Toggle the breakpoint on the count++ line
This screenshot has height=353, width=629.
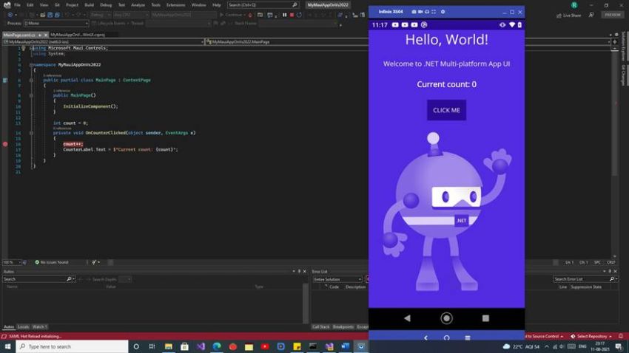point(5,144)
